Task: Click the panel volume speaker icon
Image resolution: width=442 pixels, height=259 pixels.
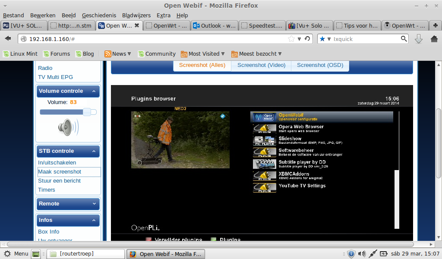Action: [362, 254]
